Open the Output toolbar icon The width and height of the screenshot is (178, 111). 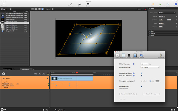(80, 4)
